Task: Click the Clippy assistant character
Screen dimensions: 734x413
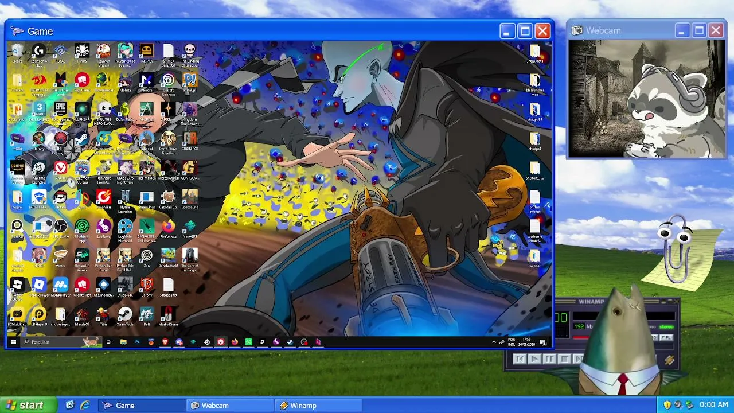Action: (678, 250)
